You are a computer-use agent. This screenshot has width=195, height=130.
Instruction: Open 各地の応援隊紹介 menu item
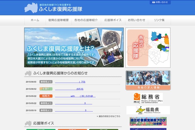point(86,20)
